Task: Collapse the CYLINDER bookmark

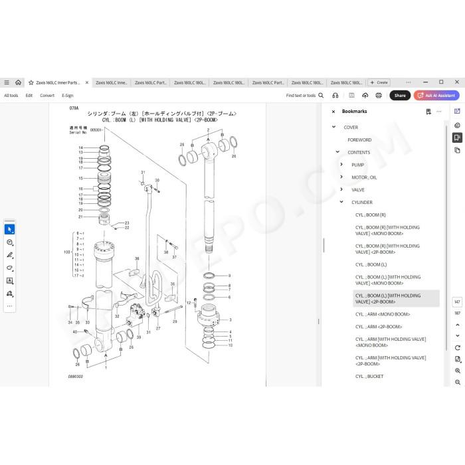Action: [x=341, y=202]
